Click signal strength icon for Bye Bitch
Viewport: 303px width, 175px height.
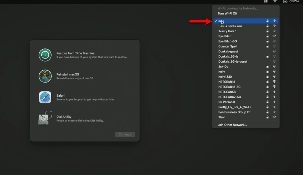coord(274,36)
